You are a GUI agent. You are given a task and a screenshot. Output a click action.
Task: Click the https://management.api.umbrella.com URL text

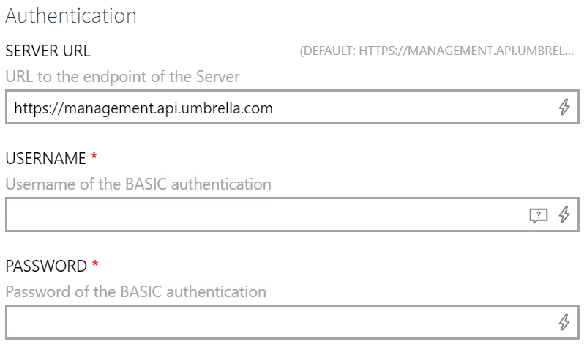click(143, 108)
